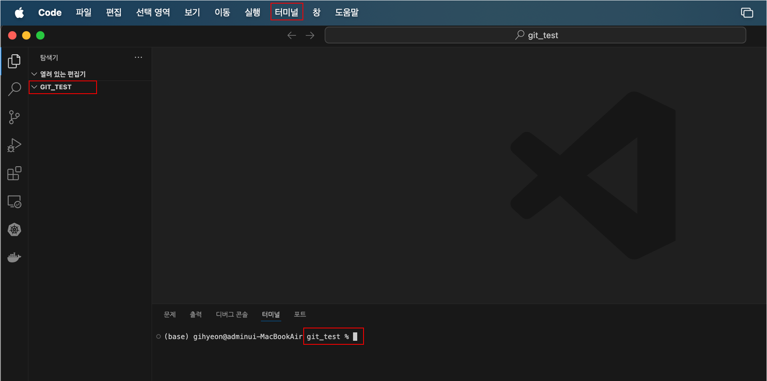
Task: Switch to the 문제 panel tab
Action: [x=170, y=314]
